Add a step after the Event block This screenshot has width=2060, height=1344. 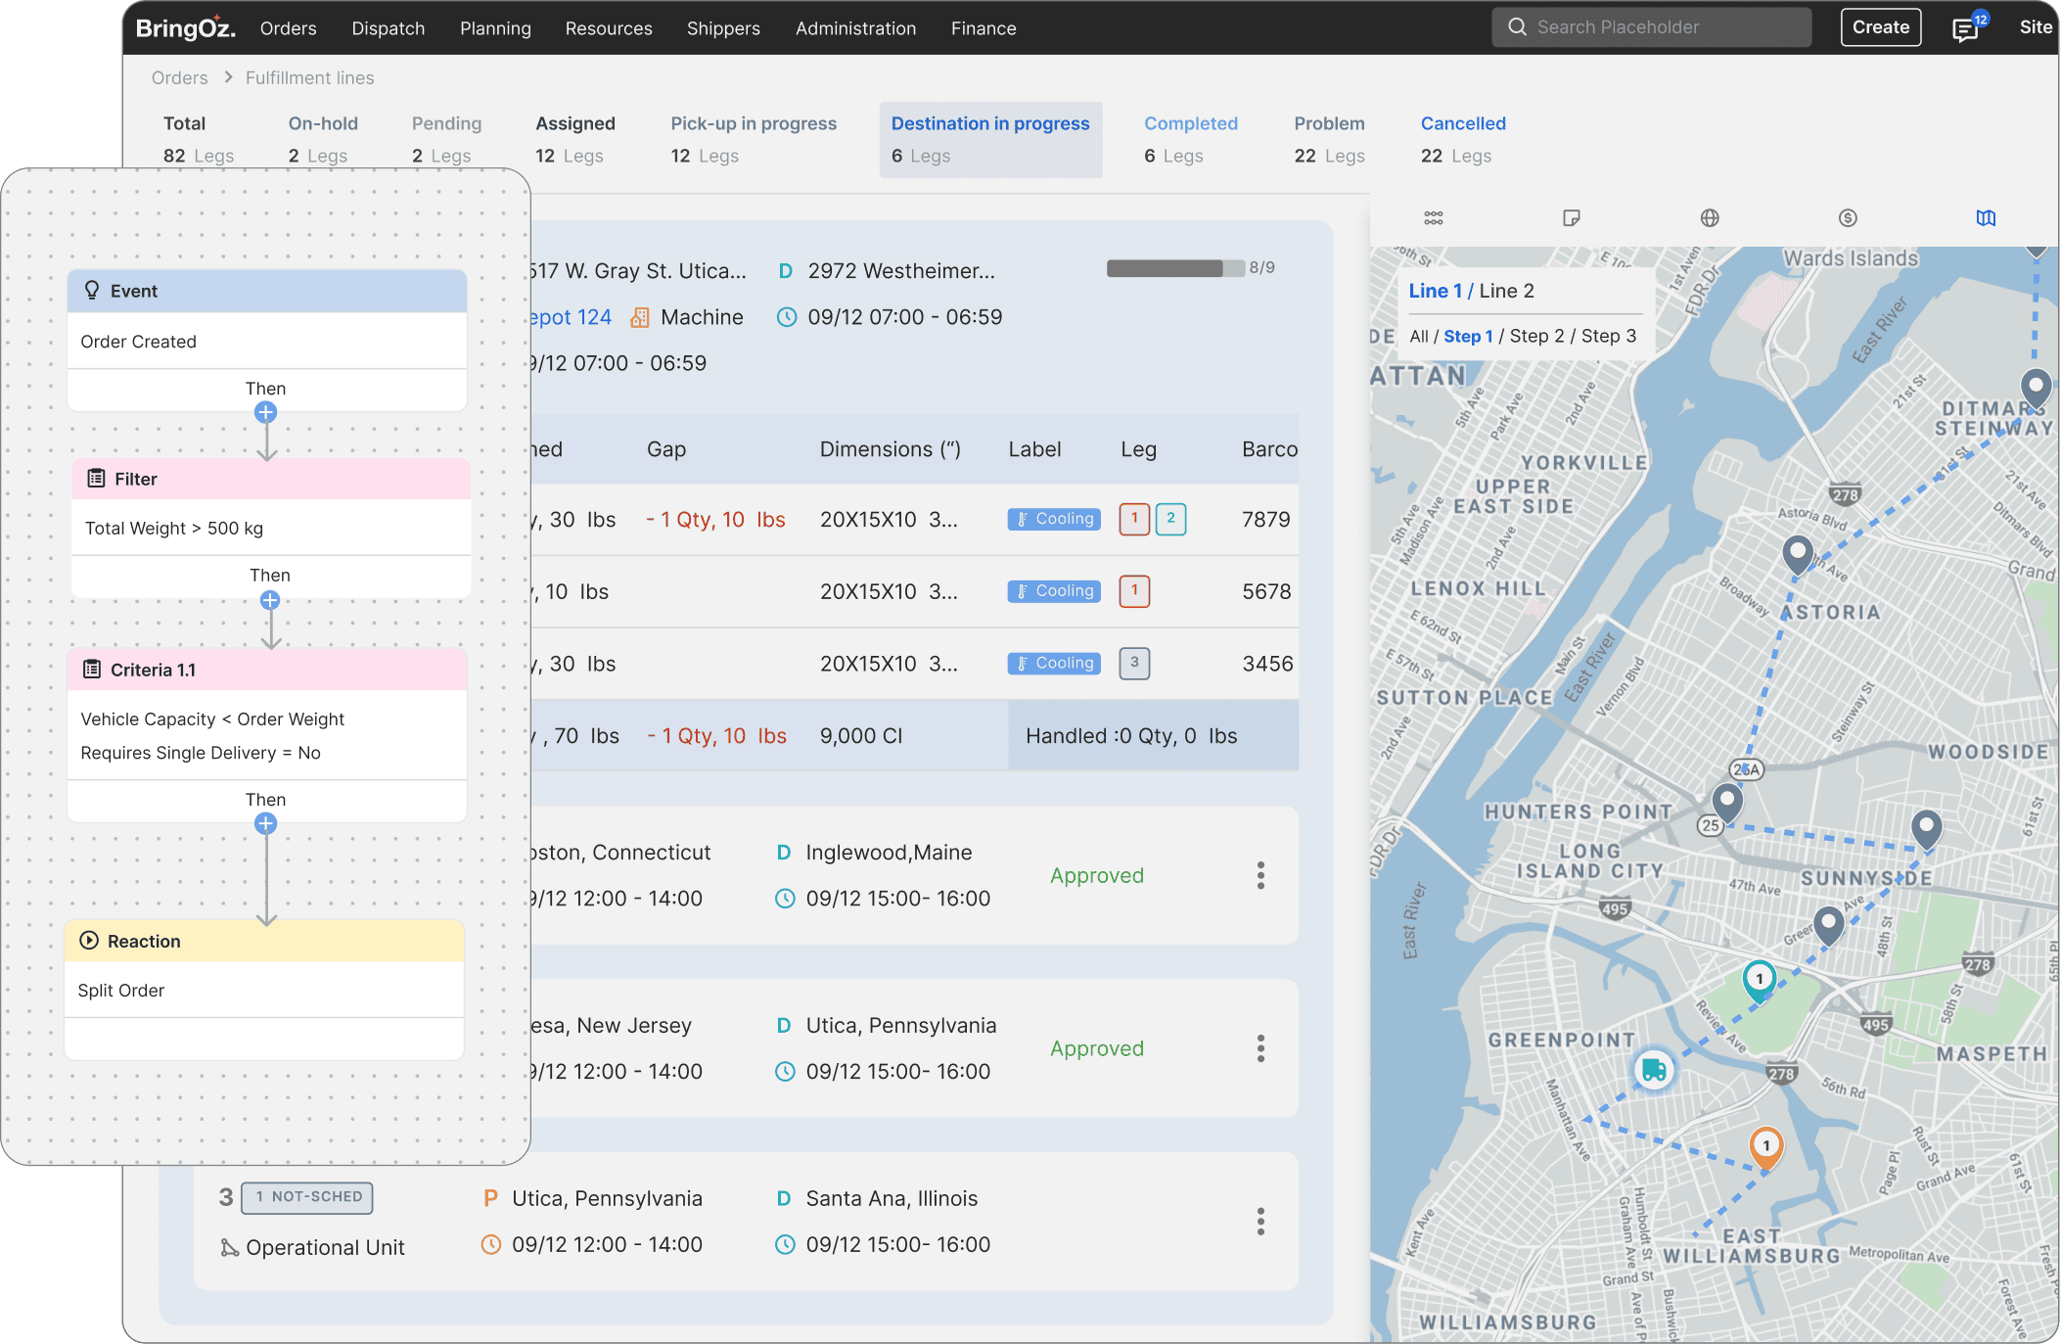pyautogui.click(x=265, y=412)
